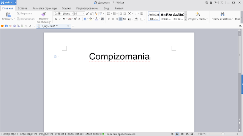
Task: Open quick access toolbar customize arrow
Action: 35,26
